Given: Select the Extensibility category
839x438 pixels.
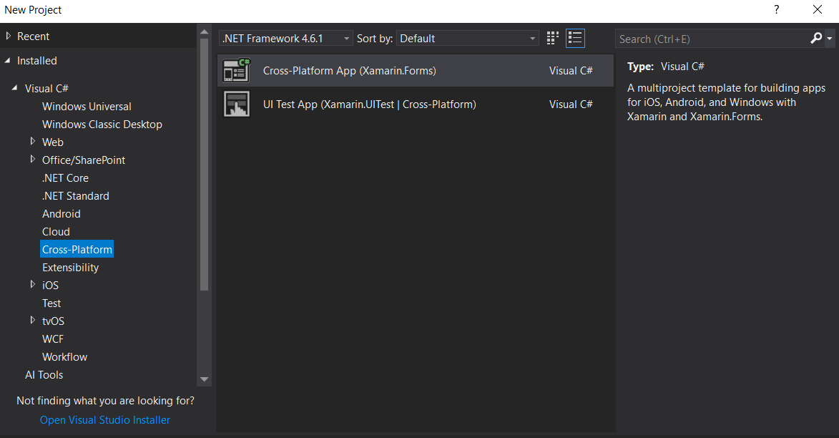Looking at the screenshot, I should 71,267.
